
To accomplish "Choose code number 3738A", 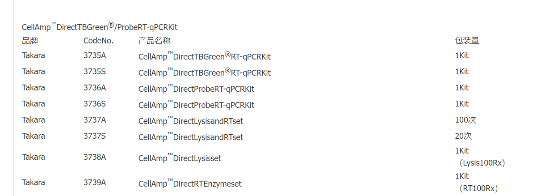I will click(x=95, y=157).
